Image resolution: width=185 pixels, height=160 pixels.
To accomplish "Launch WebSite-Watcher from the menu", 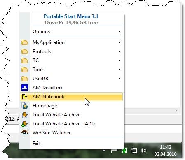I will click(x=71, y=133).
